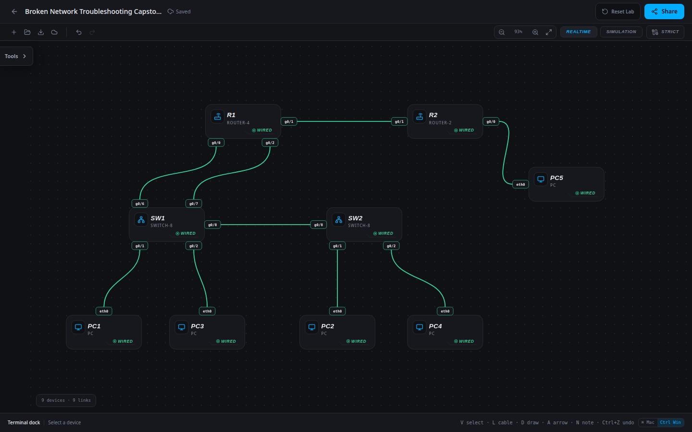Select the PC3 computer icon
The image size is (692, 432).
[182, 327]
